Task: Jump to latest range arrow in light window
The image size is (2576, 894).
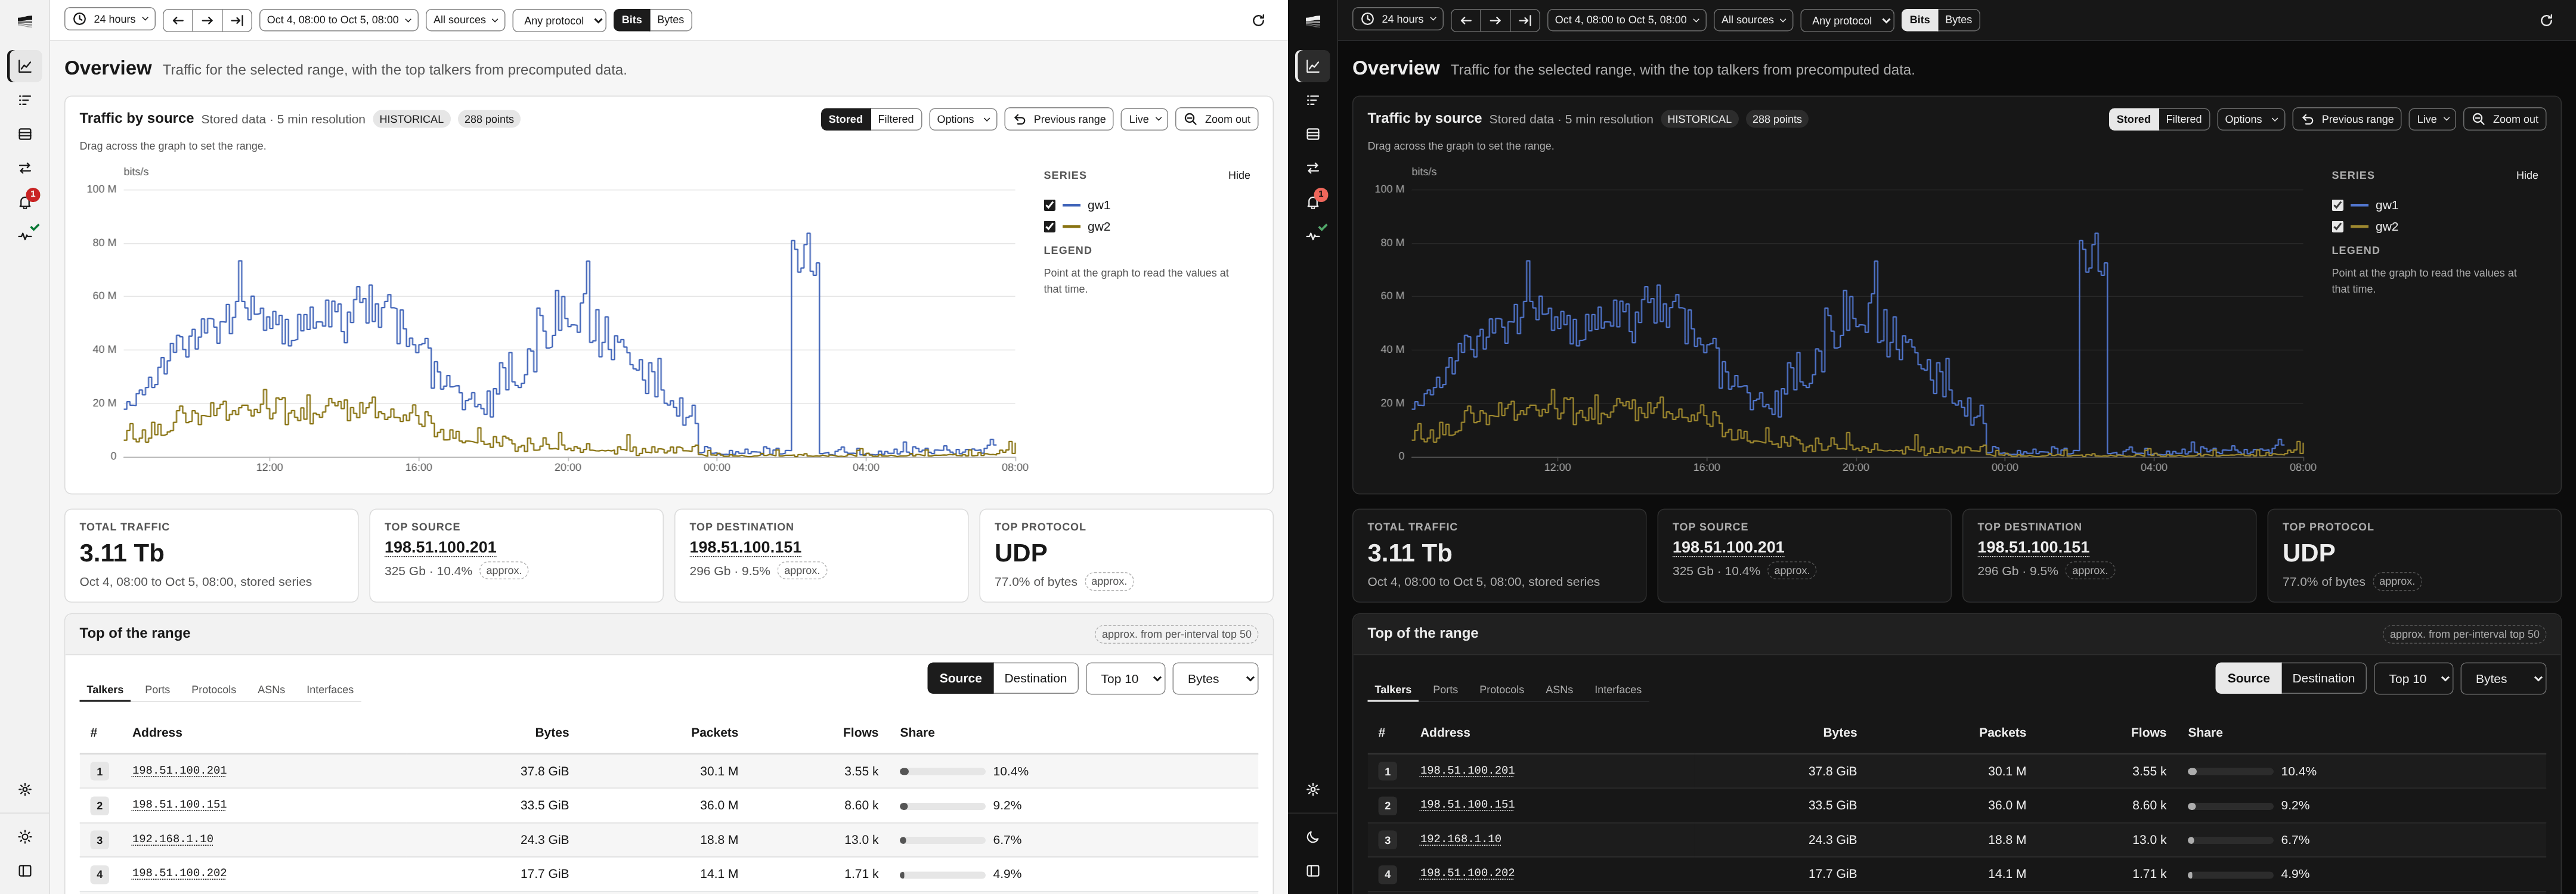Action: pos(236,20)
